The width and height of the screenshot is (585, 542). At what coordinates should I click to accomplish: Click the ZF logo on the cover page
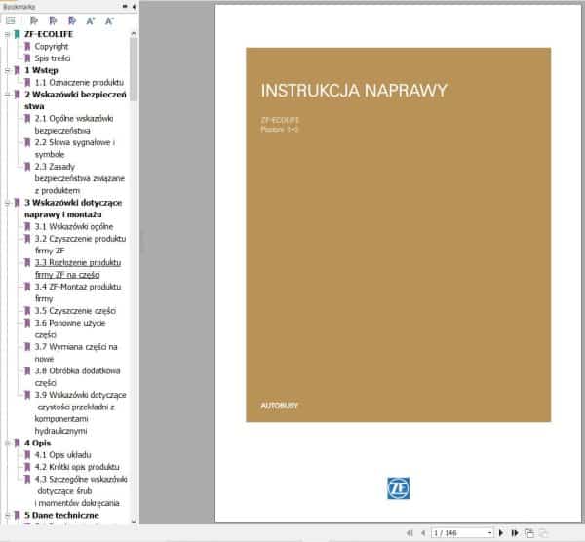click(398, 488)
